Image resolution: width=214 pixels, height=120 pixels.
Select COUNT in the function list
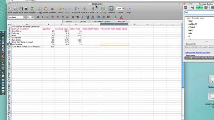192,27
